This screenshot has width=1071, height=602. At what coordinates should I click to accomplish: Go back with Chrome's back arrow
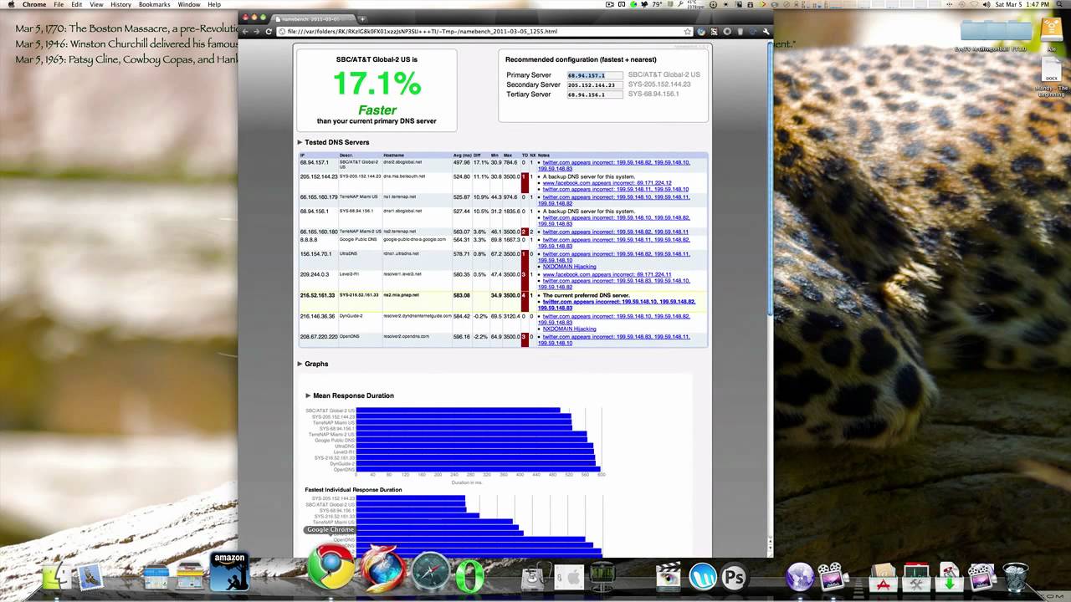(245, 32)
